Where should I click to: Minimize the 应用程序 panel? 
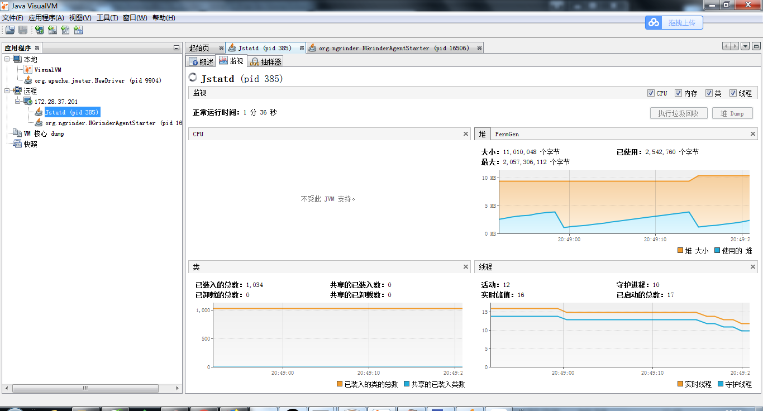(177, 48)
